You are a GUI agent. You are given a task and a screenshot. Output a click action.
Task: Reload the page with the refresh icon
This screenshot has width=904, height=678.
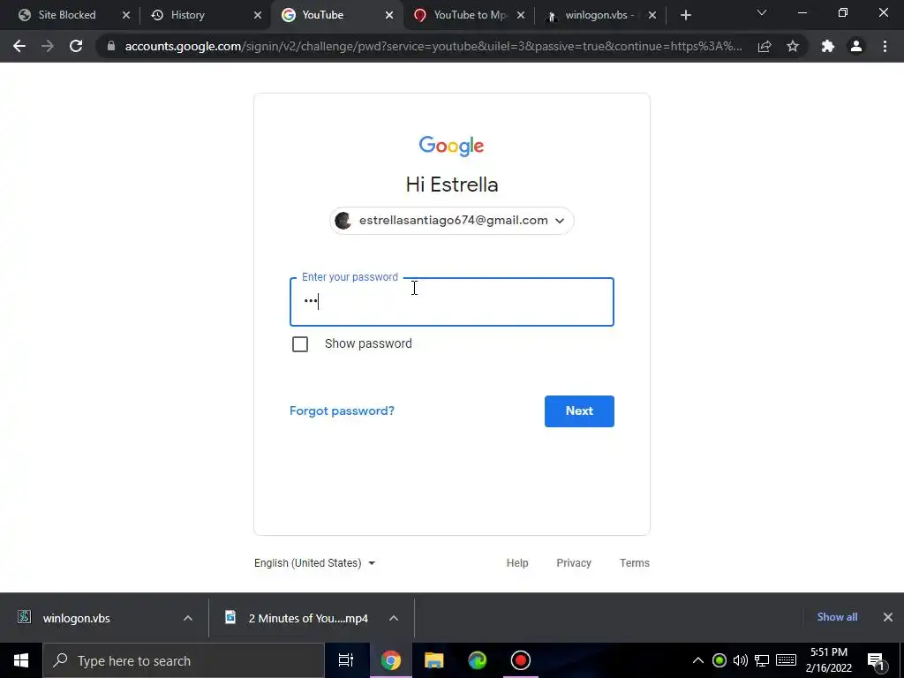(x=76, y=46)
